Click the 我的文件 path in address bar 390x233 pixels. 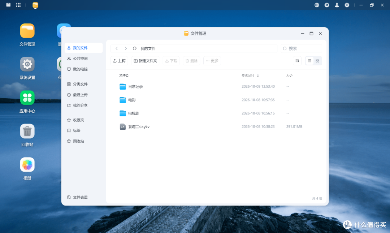pos(148,48)
